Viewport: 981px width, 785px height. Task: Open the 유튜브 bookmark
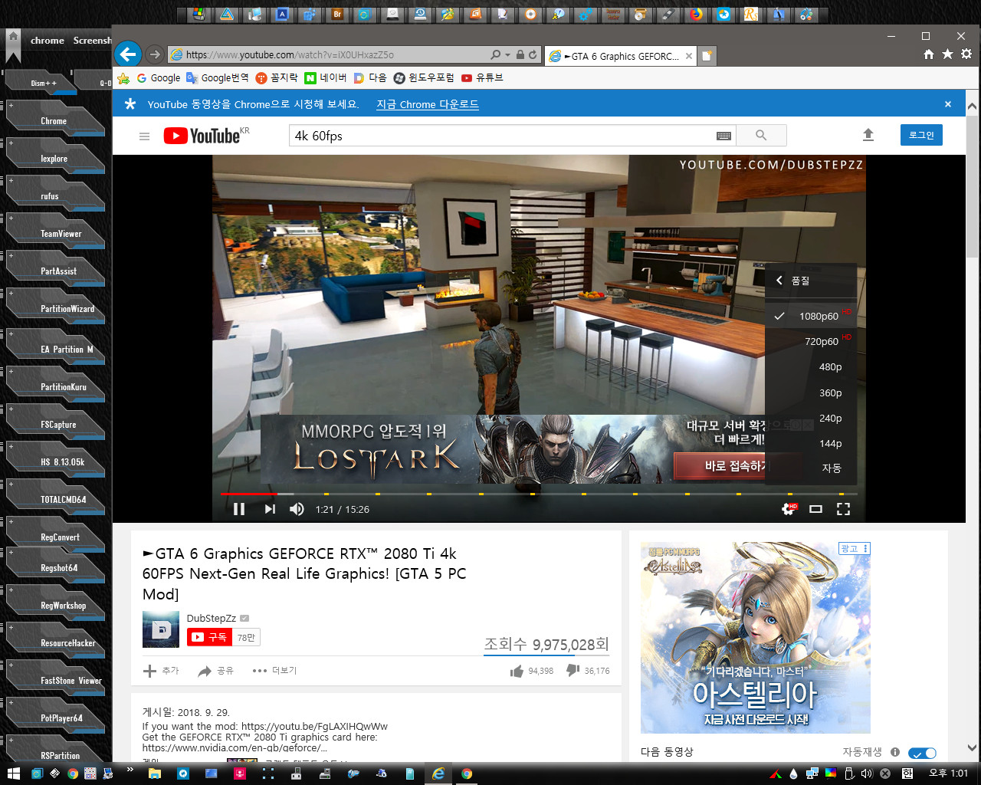(x=482, y=77)
